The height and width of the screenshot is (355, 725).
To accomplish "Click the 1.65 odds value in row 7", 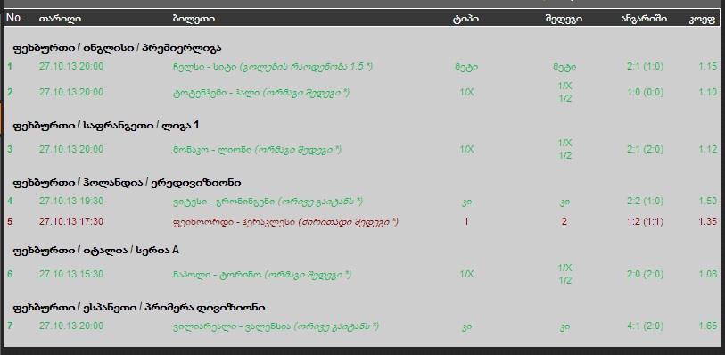I will click(x=708, y=326).
